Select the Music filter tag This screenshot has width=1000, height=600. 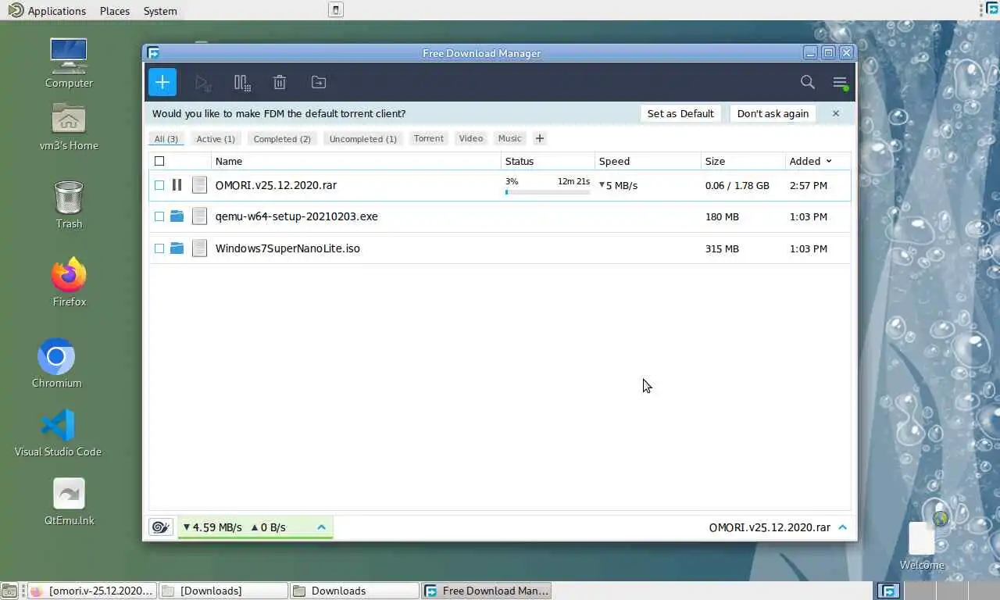tap(509, 138)
